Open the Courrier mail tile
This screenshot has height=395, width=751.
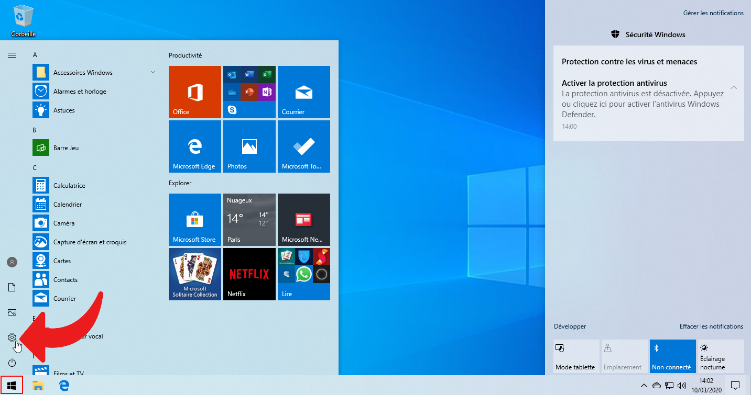point(304,92)
